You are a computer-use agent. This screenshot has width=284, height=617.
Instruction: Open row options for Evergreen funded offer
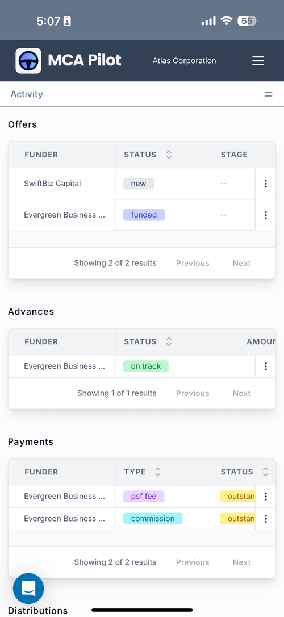coord(266,215)
